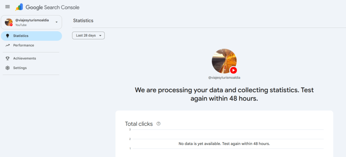This screenshot has height=157, width=346.
Task: Click the trending arrow Performance icon
Action: tap(7, 45)
